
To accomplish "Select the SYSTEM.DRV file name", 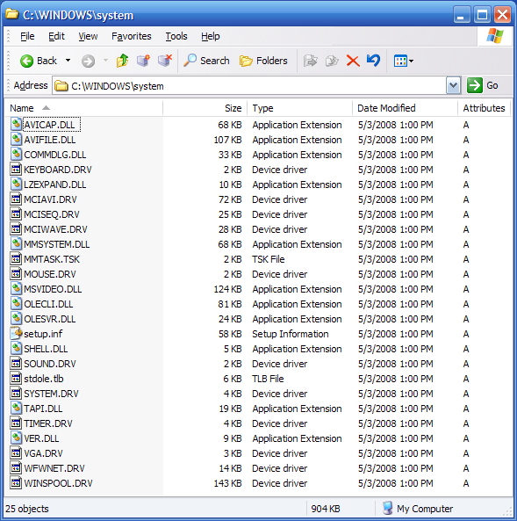I will pyautogui.click(x=51, y=394).
